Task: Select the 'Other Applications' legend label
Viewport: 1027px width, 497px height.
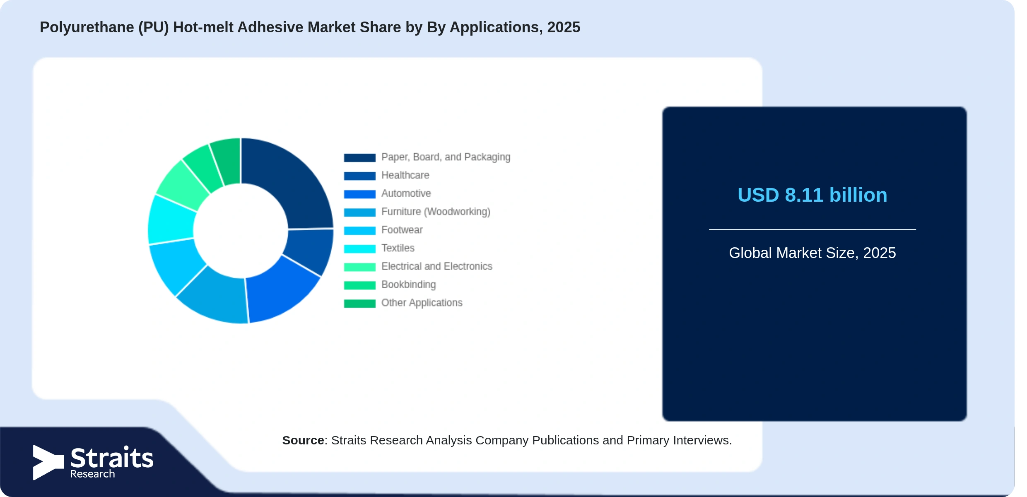Action: (422, 303)
